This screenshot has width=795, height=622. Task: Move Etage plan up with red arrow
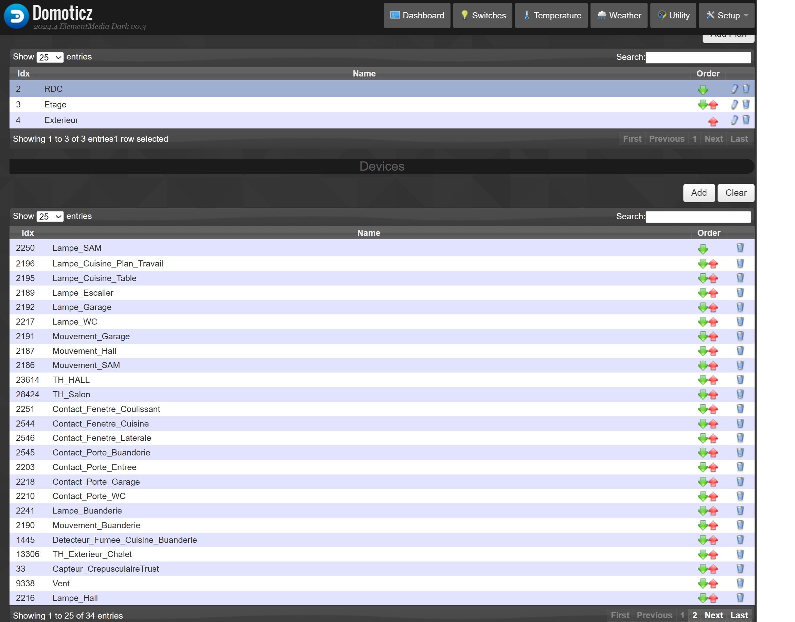coord(713,105)
